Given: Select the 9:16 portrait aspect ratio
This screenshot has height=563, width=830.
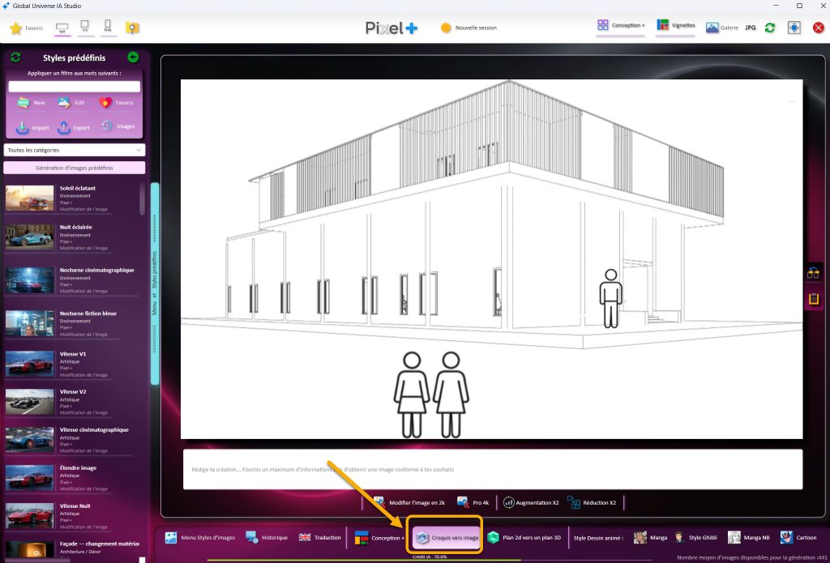Looking at the screenshot, I should pyautogui.click(x=108, y=28).
